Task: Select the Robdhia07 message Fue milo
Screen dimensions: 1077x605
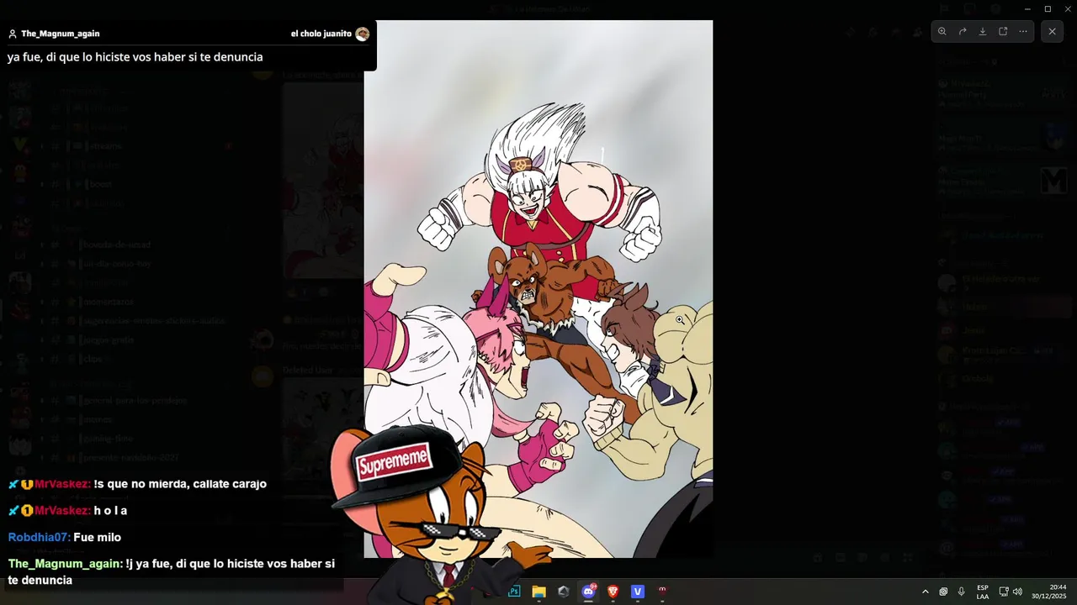Action: pos(65,538)
